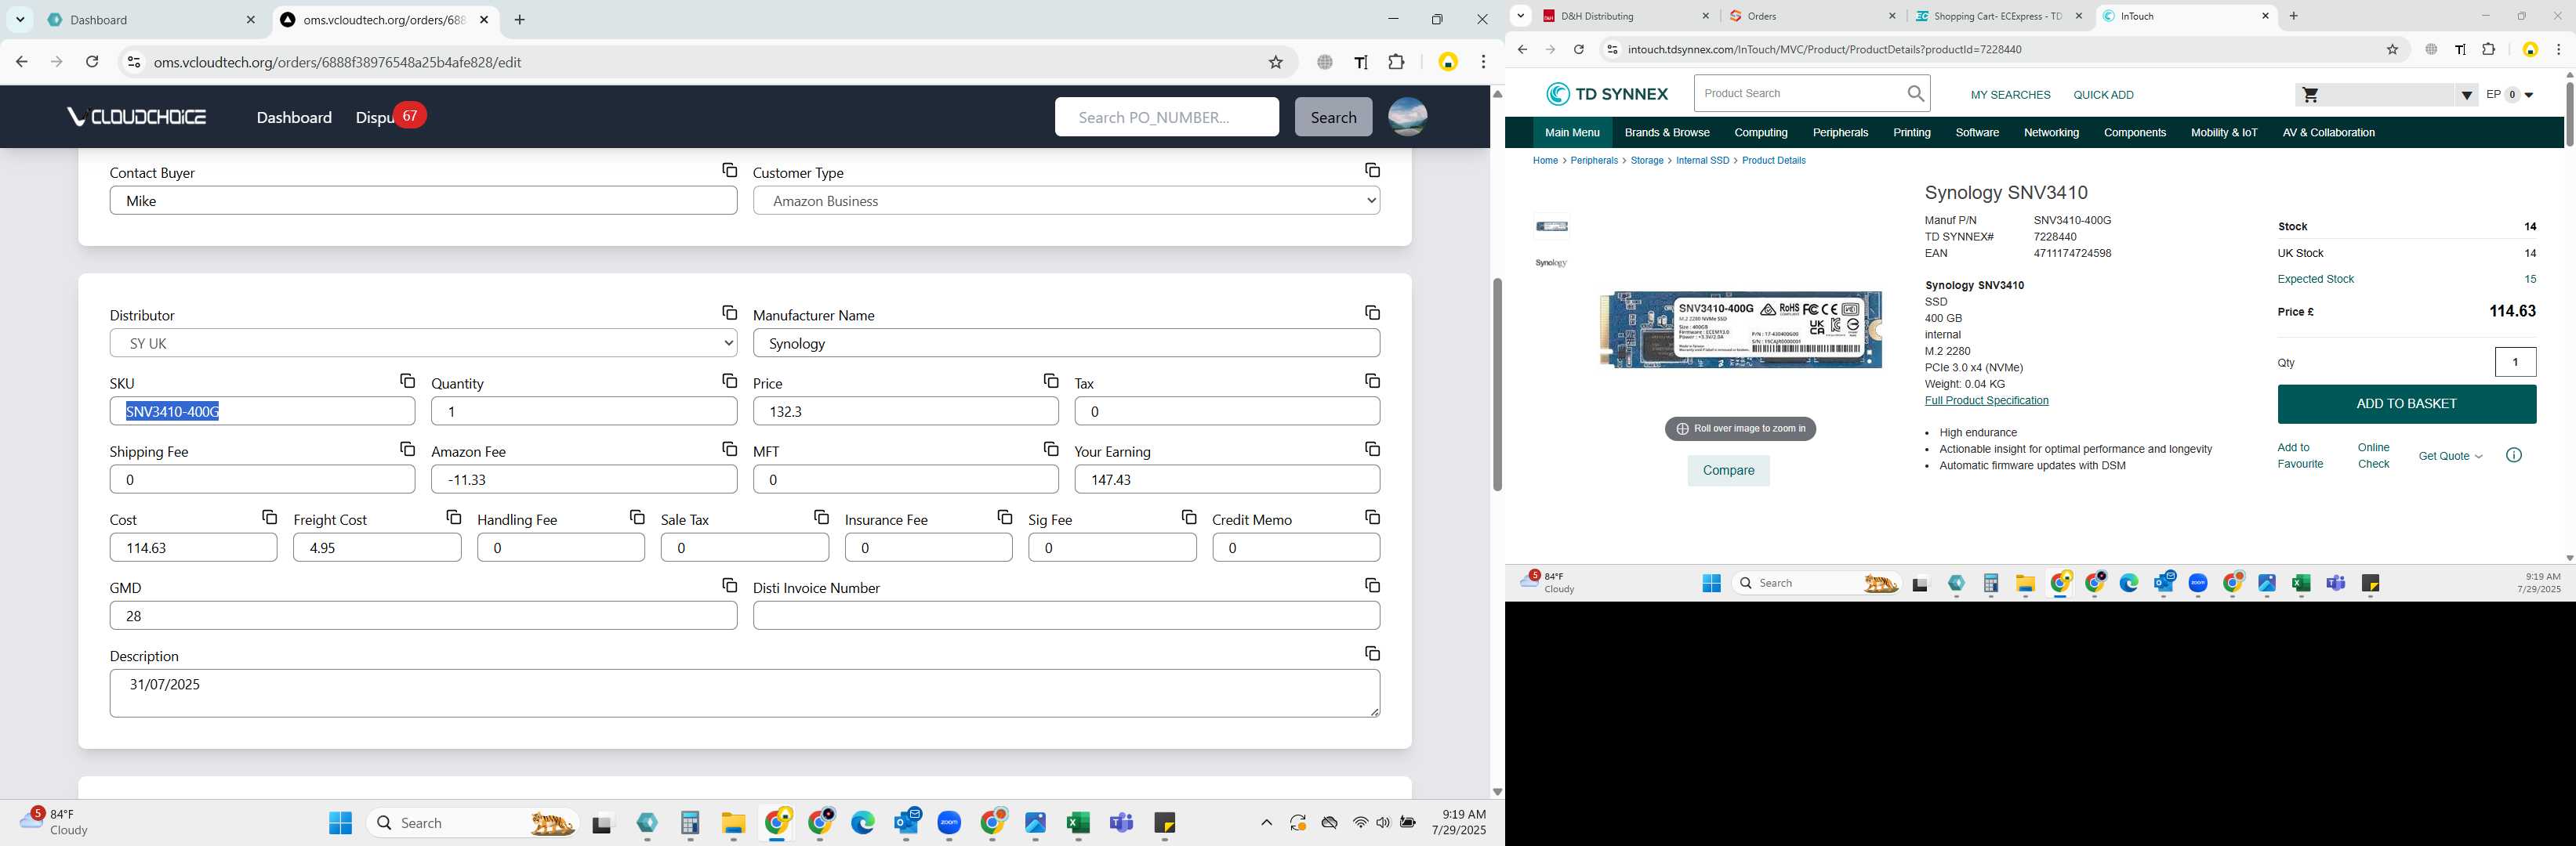Copy the GMD field value

(729, 585)
